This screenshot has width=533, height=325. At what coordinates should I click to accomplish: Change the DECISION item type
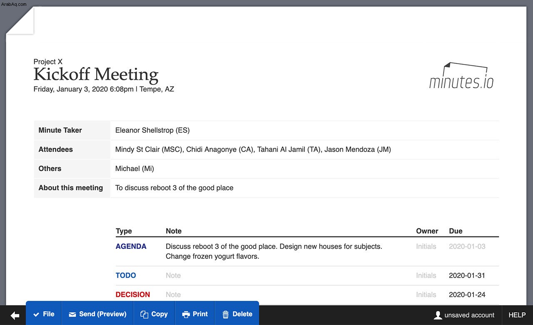(x=133, y=295)
